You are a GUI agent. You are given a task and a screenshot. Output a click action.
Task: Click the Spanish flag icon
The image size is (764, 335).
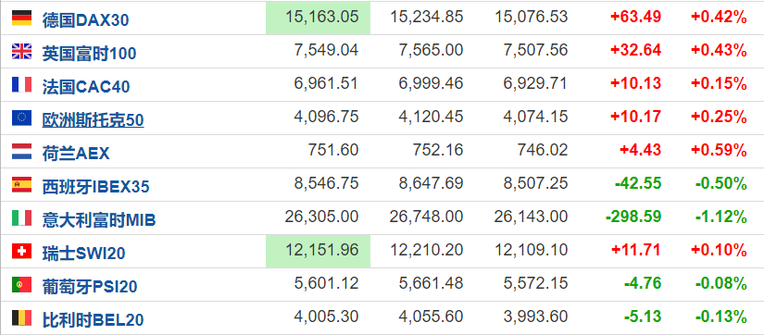[x=22, y=184]
